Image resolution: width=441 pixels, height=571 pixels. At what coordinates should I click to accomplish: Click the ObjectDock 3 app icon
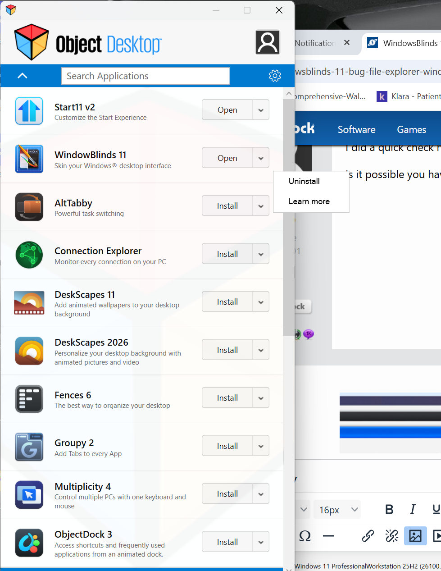click(x=29, y=543)
